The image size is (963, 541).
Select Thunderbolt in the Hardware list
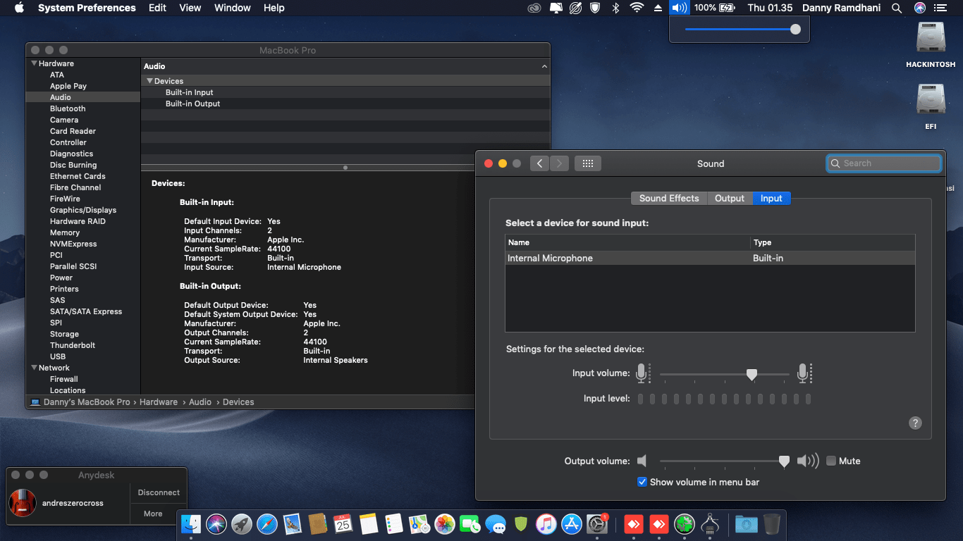click(73, 345)
